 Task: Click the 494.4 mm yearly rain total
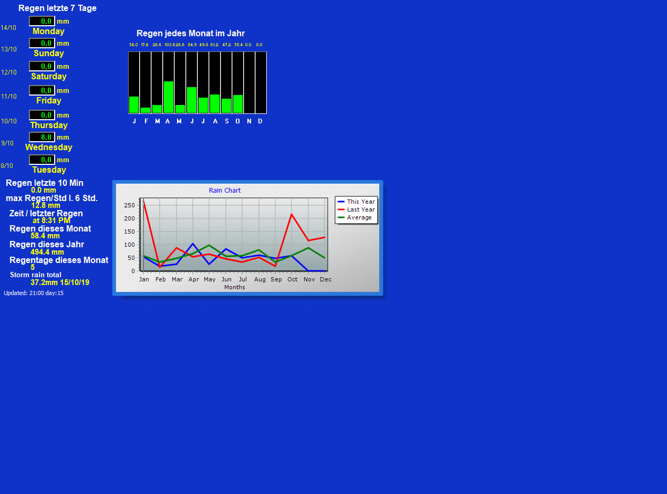47,252
